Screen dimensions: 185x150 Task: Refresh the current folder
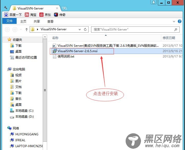click(85, 29)
